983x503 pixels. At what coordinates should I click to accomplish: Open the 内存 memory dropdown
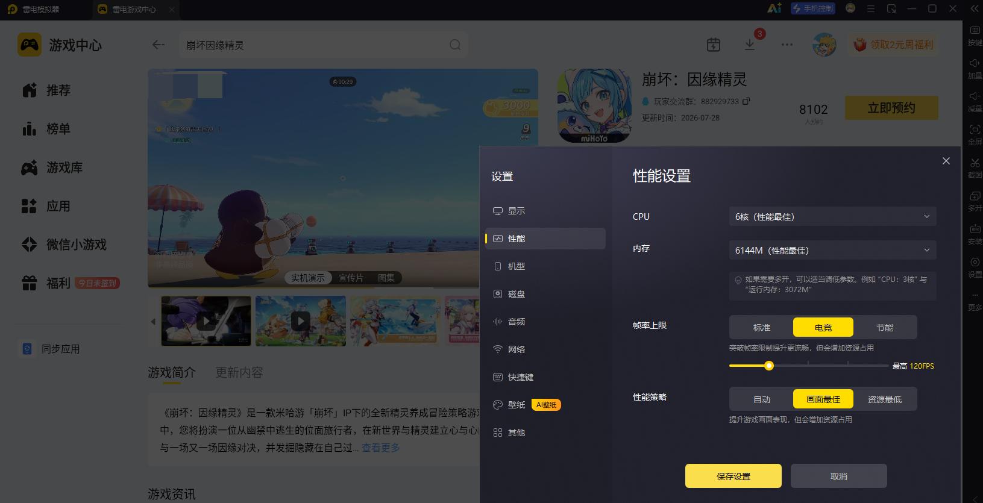click(832, 250)
